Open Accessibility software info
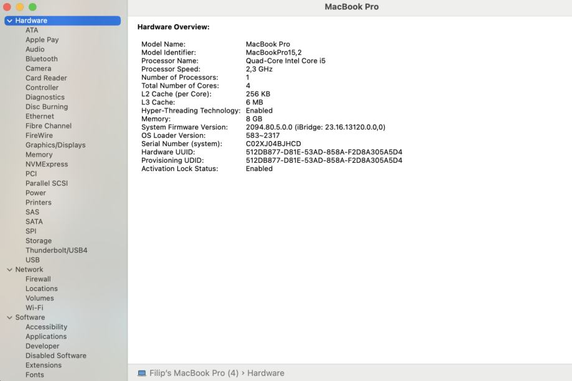The height and width of the screenshot is (381, 572). [x=46, y=327]
